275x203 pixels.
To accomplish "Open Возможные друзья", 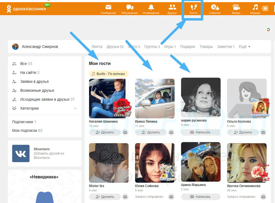I will (x=37, y=90).
